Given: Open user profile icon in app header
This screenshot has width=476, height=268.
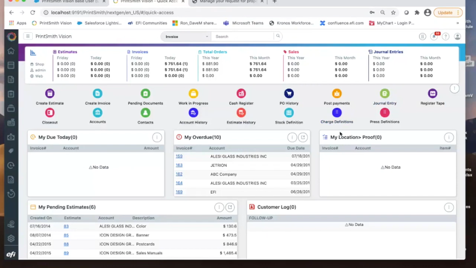Looking at the screenshot, I should click(457, 37).
